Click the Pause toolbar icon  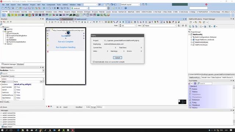(x=55, y=8)
